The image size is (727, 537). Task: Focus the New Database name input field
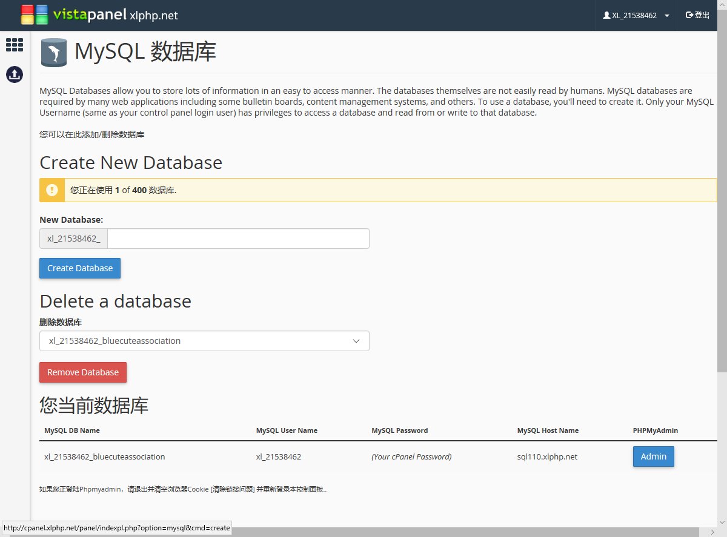(238, 239)
